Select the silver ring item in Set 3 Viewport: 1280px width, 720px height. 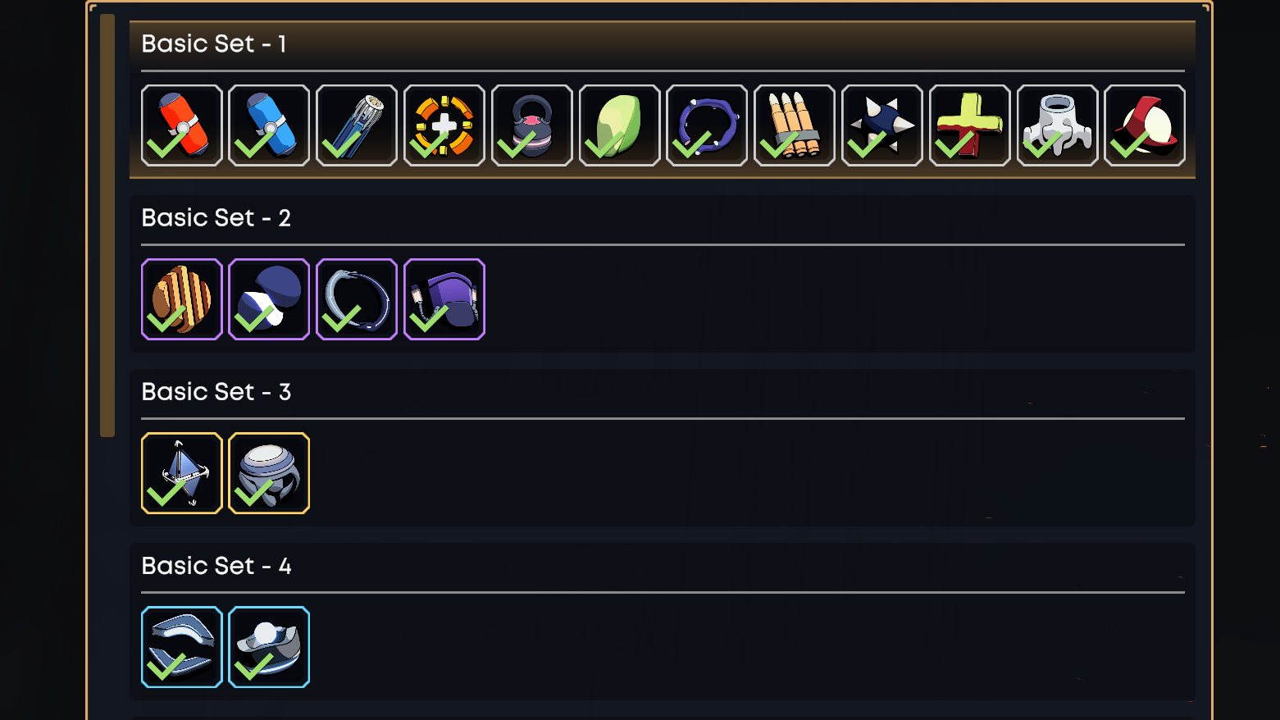269,473
